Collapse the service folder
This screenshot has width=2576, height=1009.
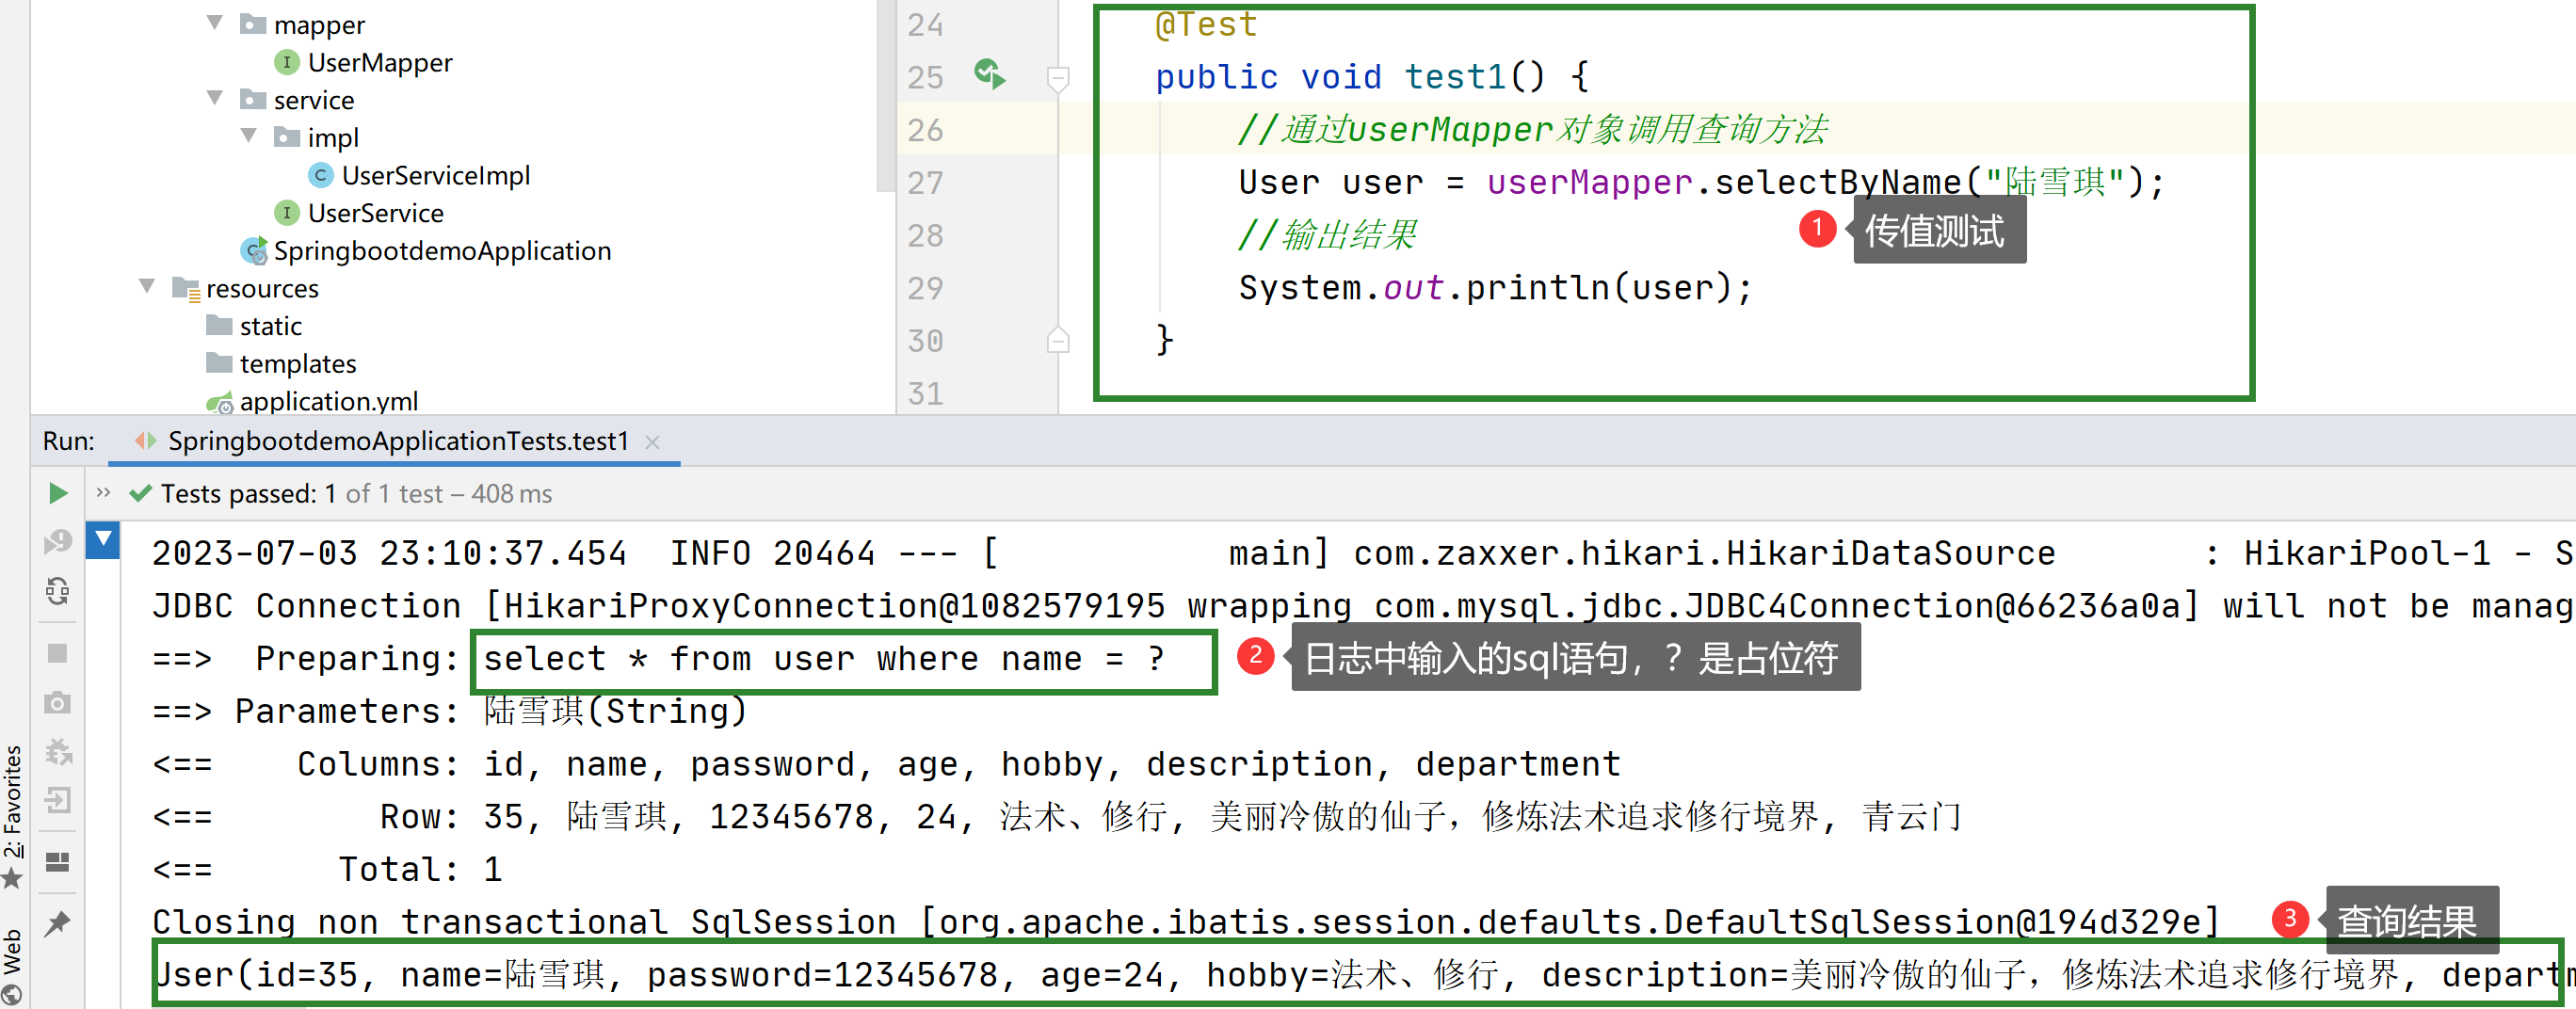pos(215,98)
